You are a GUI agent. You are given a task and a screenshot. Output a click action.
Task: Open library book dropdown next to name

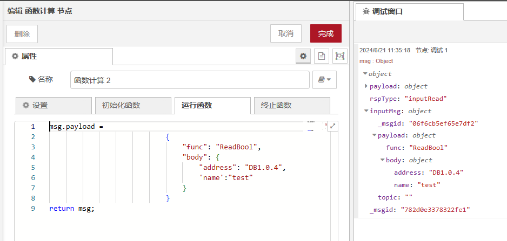point(324,80)
